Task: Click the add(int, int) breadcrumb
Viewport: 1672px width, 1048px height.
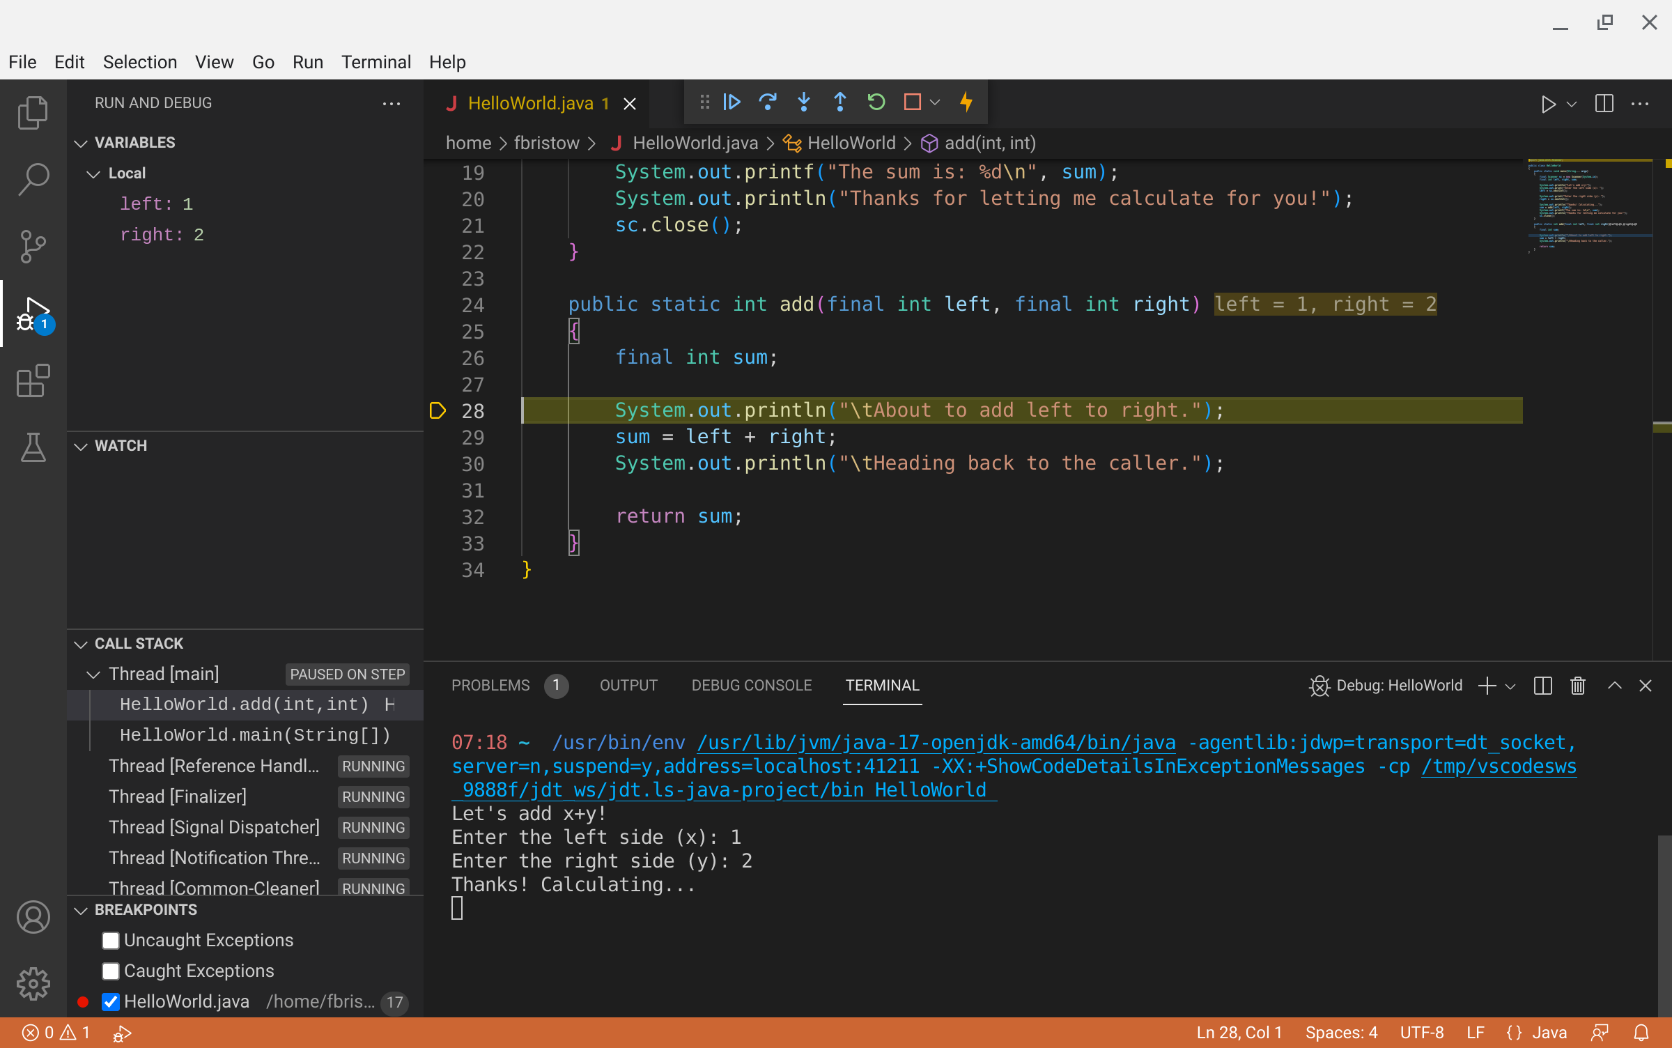Action: coord(990,142)
